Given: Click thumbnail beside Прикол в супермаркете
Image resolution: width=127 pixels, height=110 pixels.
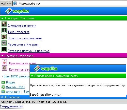Looking at the screenshot, I should (4, 37).
